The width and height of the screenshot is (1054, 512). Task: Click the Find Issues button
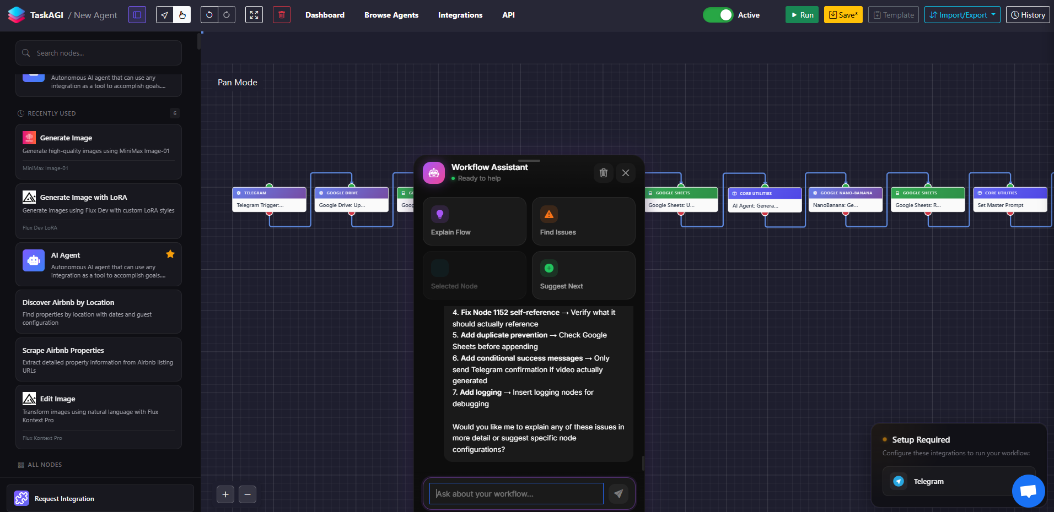(583, 221)
